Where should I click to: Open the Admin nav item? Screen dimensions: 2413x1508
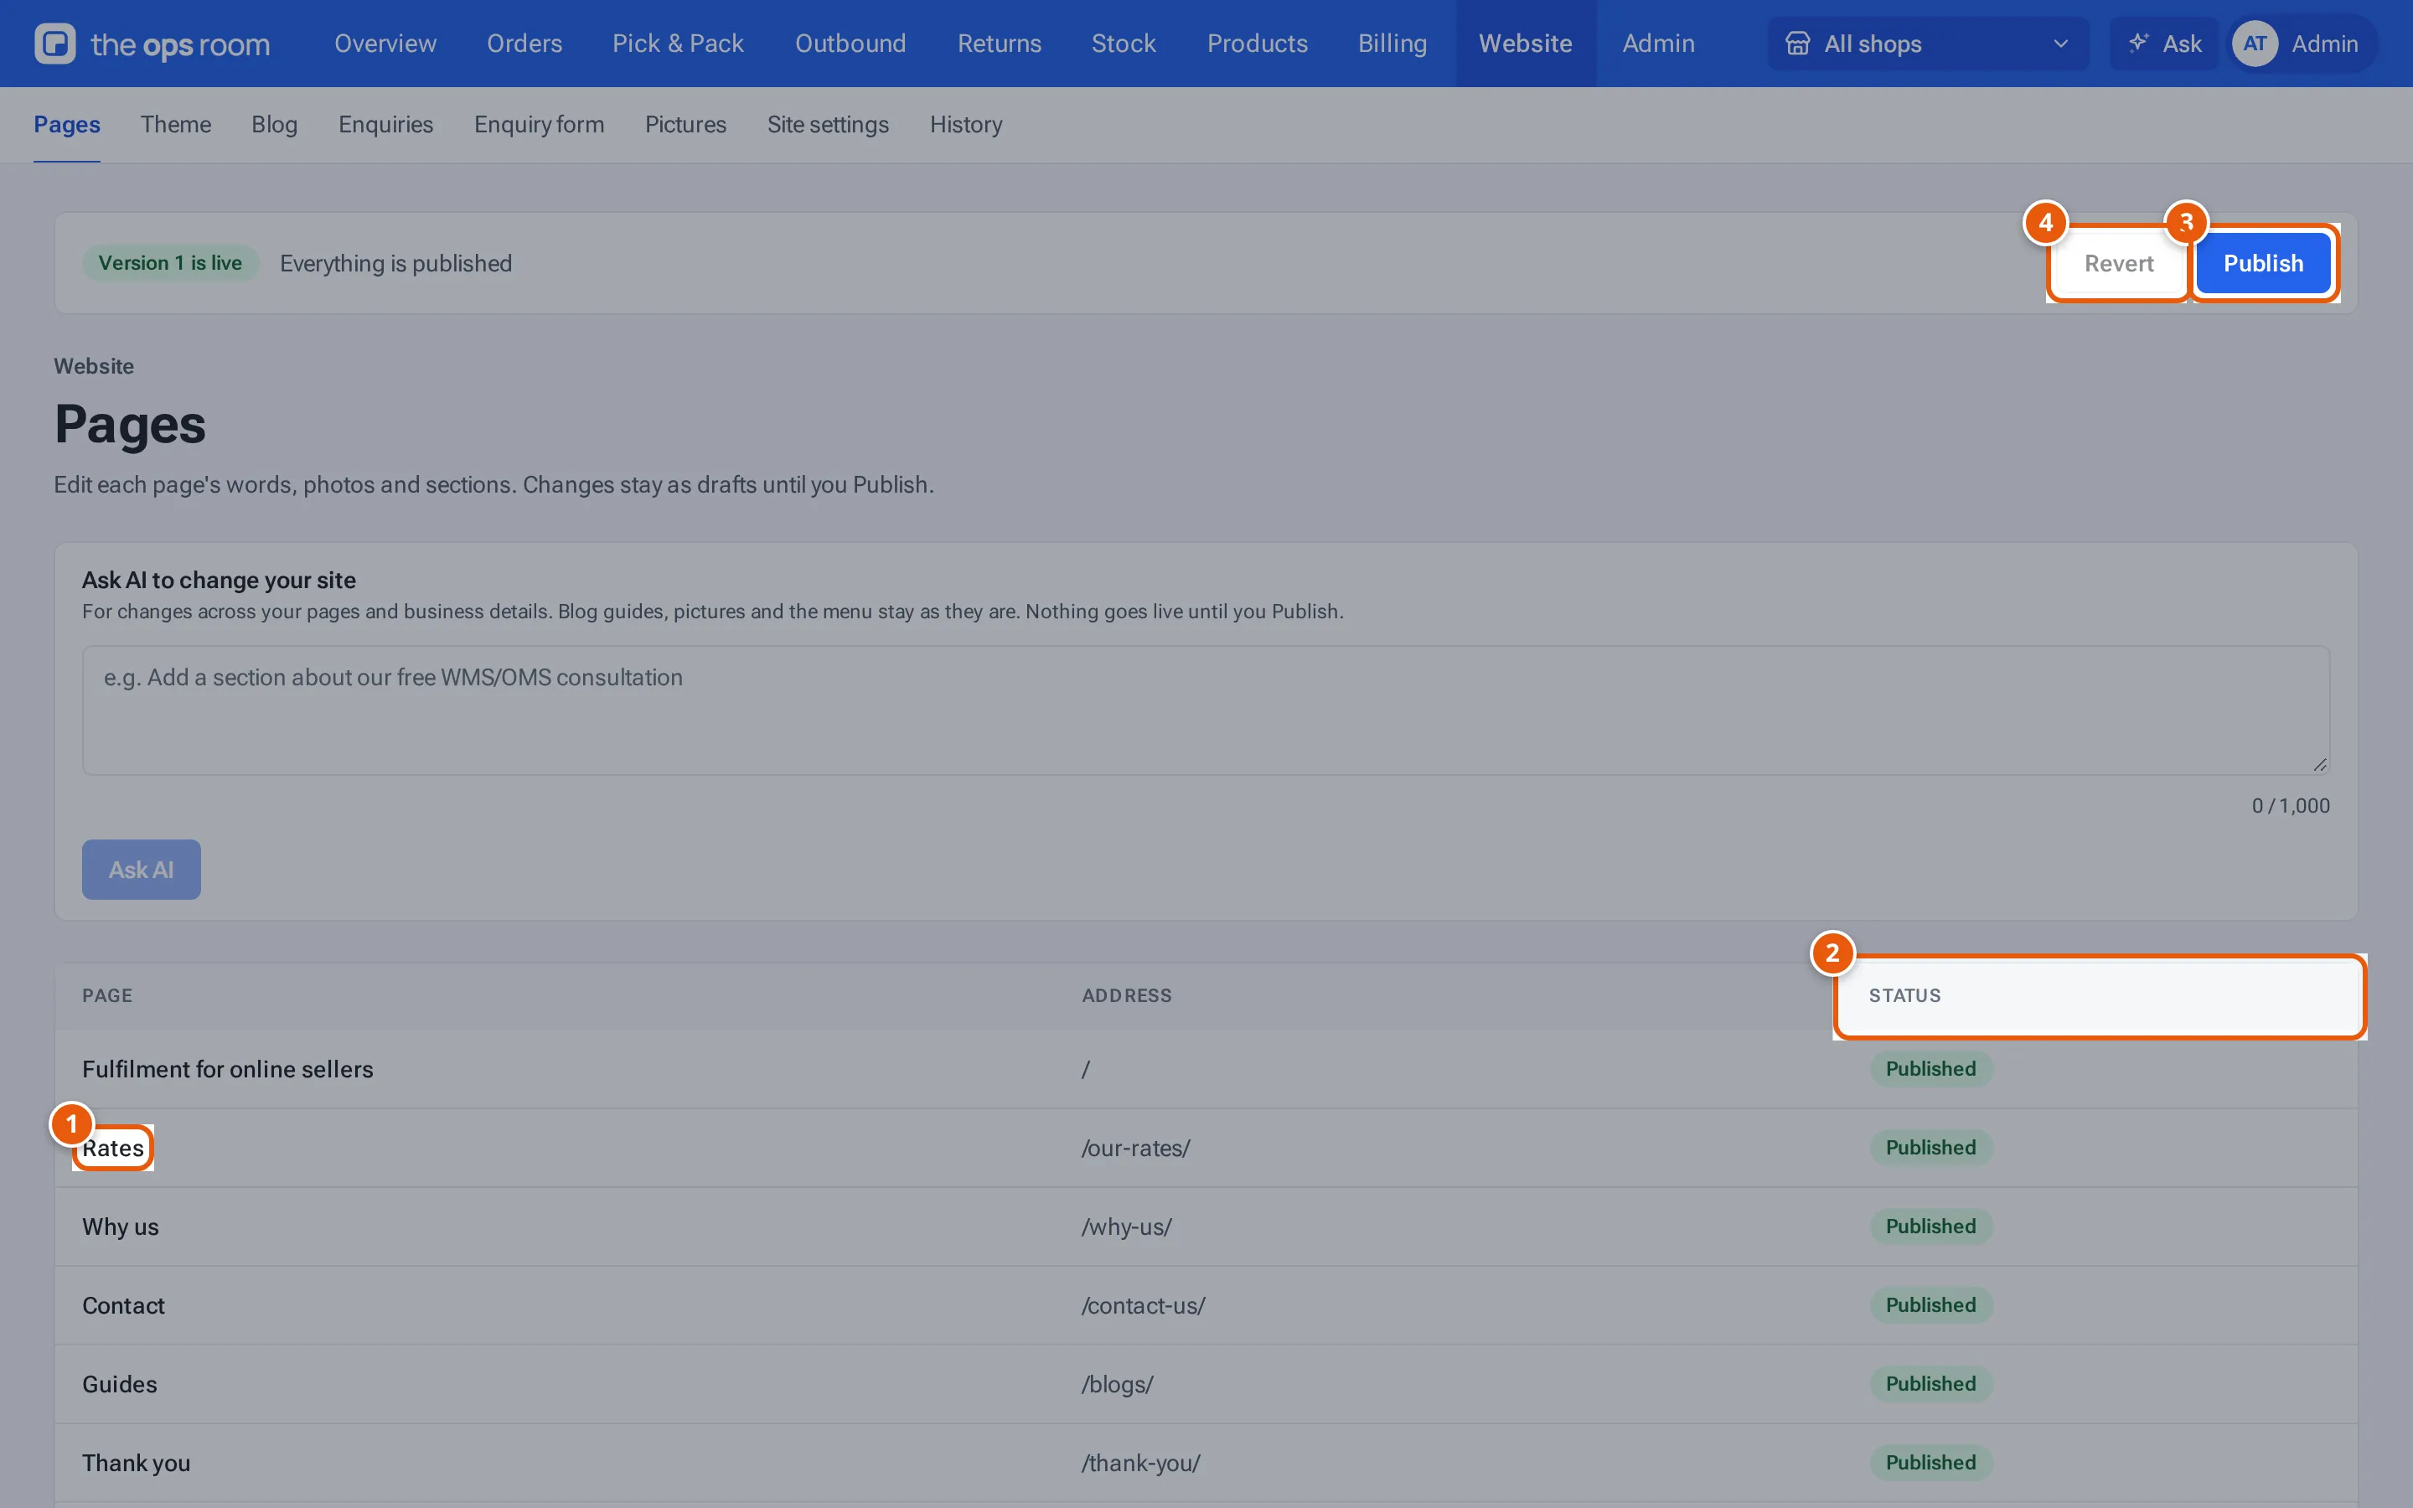[1658, 44]
